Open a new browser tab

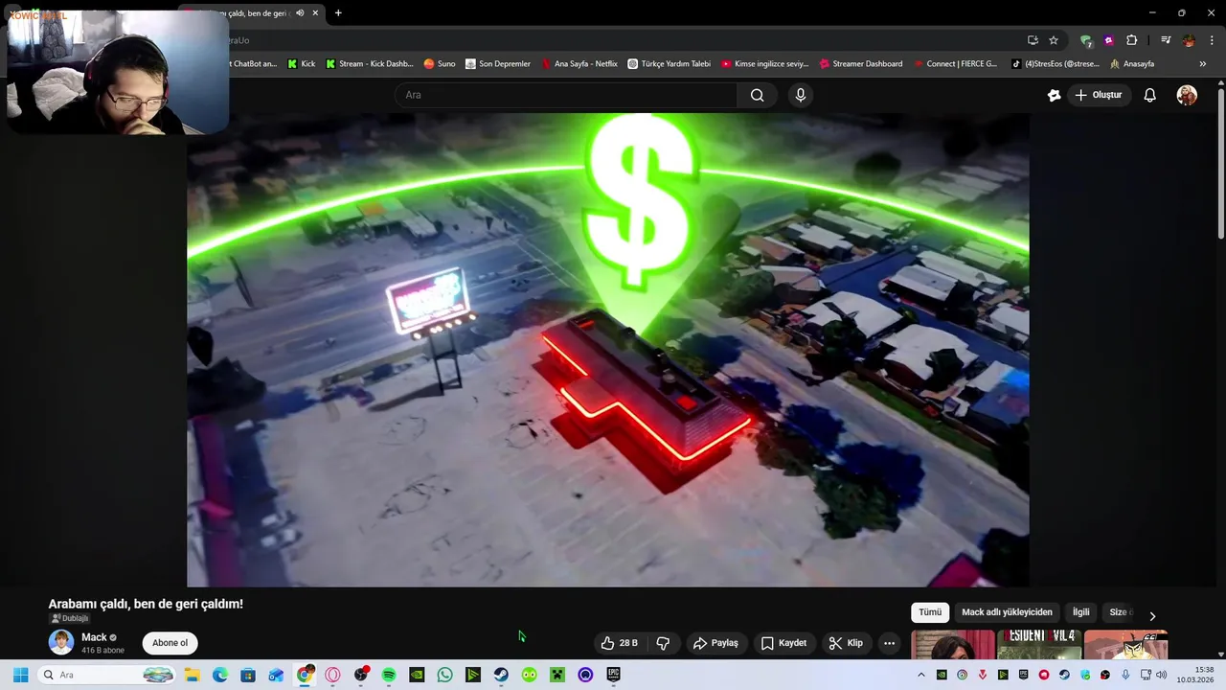pyautogui.click(x=338, y=12)
